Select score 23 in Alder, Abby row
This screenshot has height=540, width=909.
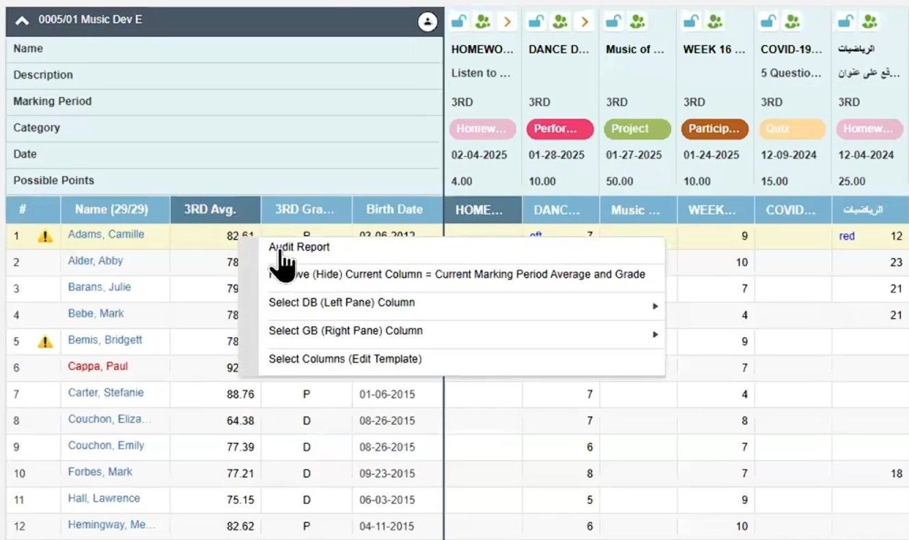tap(896, 262)
